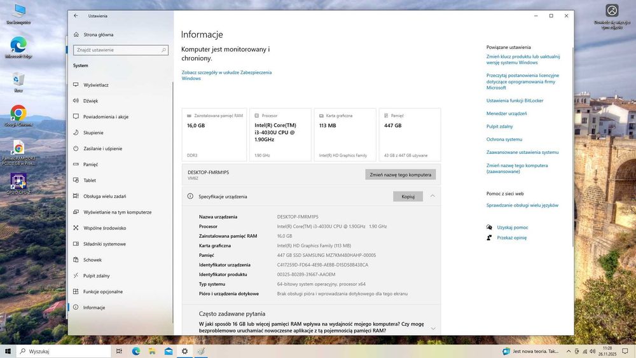Click the Karta graficzna info card
636x358 pixels.
(345, 135)
